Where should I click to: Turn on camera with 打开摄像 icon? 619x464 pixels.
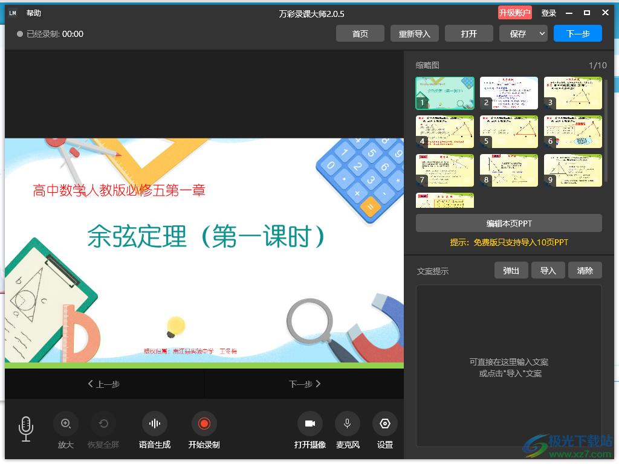[x=310, y=424]
